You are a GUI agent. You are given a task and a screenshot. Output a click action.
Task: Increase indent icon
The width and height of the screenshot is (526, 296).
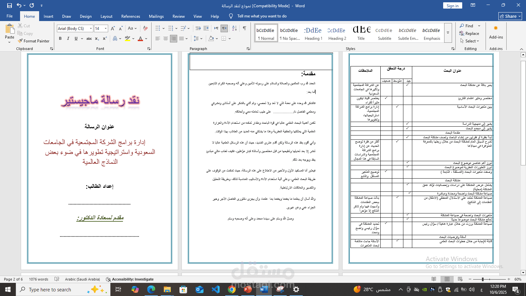(x=206, y=29)
